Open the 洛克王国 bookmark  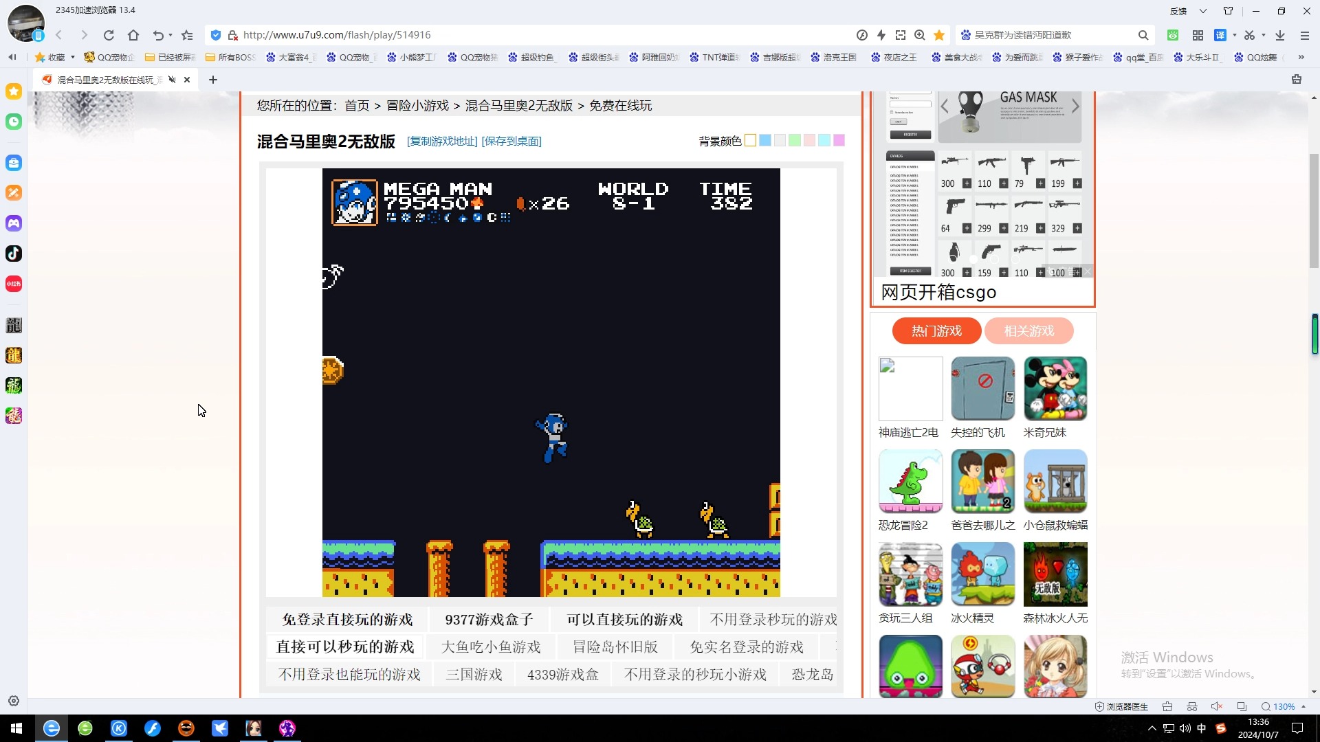coord(833,57)
